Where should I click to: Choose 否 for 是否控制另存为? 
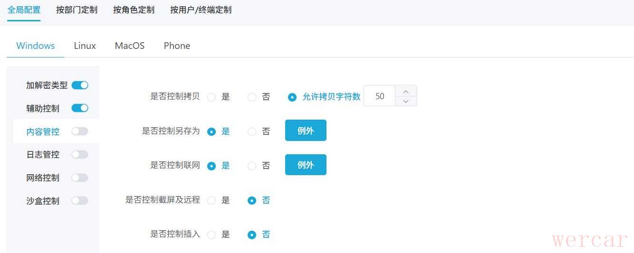(252, 132)
